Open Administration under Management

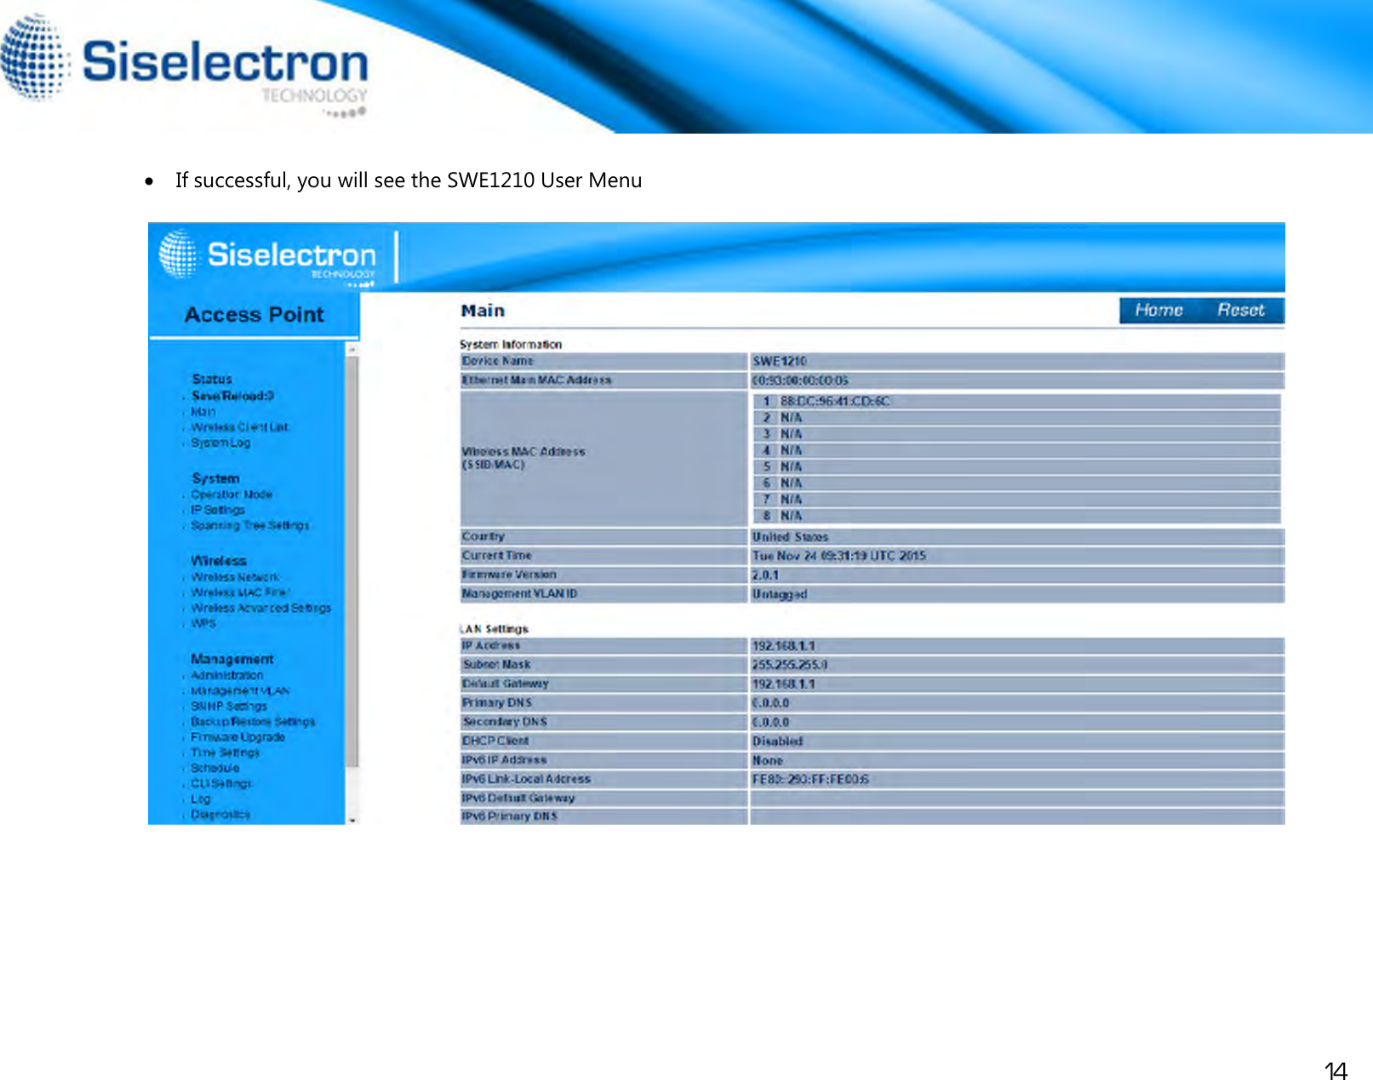[226, 676]
